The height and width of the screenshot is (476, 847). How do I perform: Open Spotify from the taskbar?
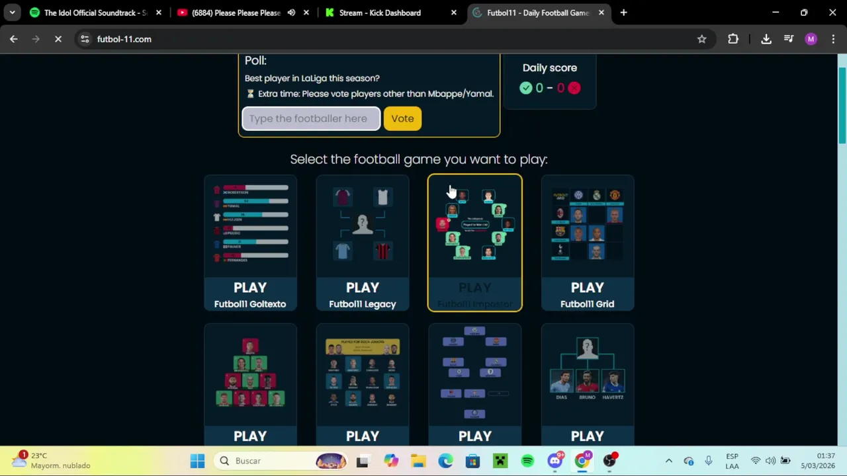pos(527,461)
